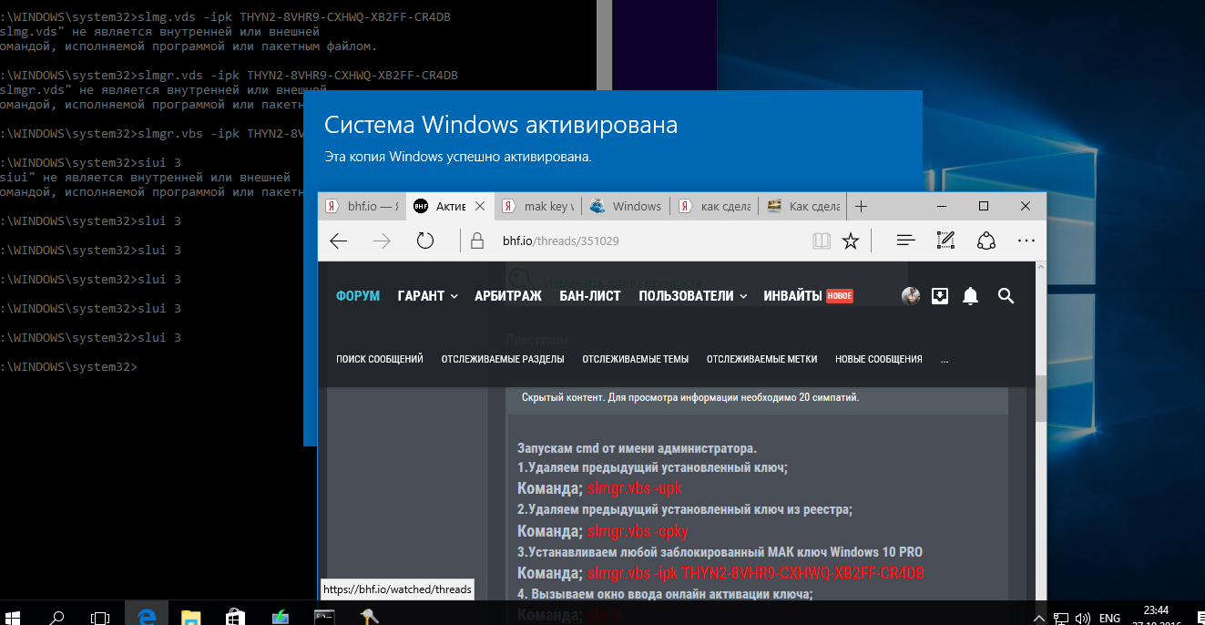Viewport: 1205px width, 625px height.
Task: Open File Explorer from taskbar
Action: pyautogui.click(x=190, y=617)
